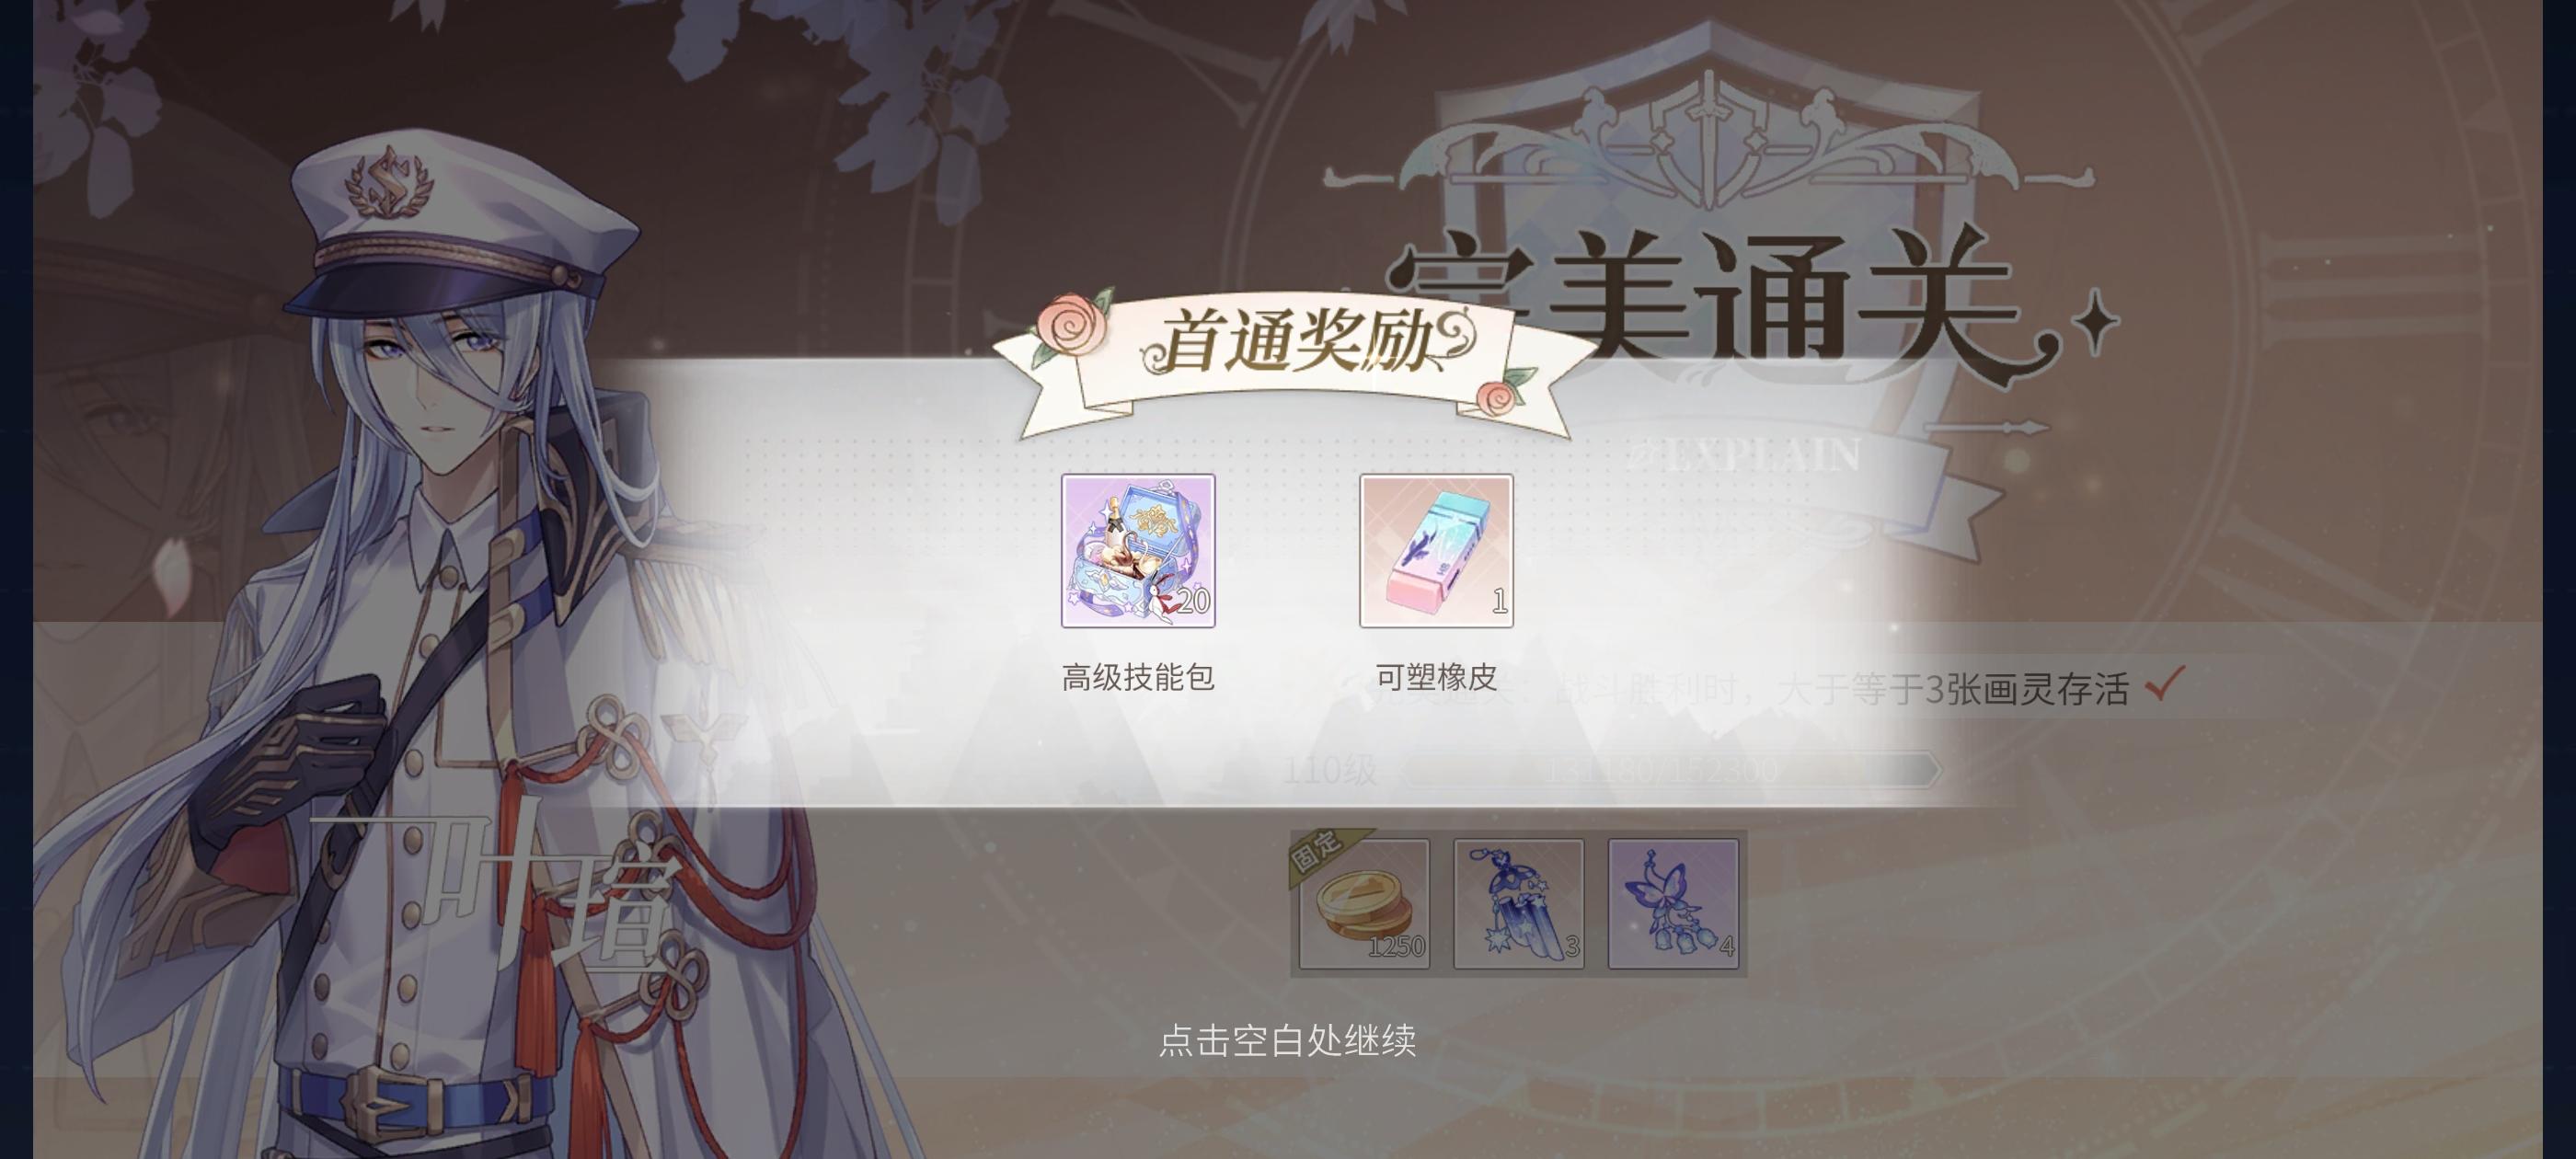Select the blue tassel item with quantity 3
2576x1159 pixels.
pos(1518,904)
